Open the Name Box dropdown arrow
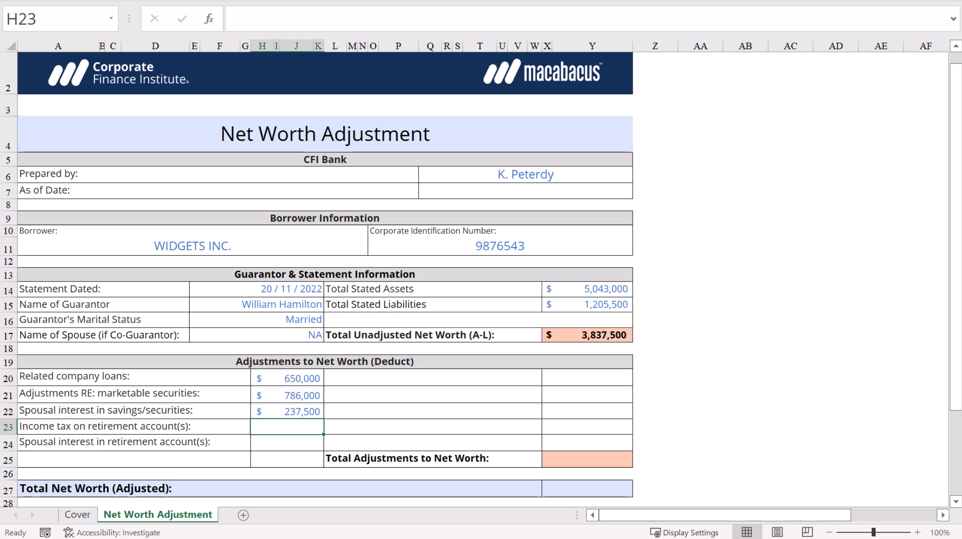This screenshot has width=962, height=539. (111, 18)
